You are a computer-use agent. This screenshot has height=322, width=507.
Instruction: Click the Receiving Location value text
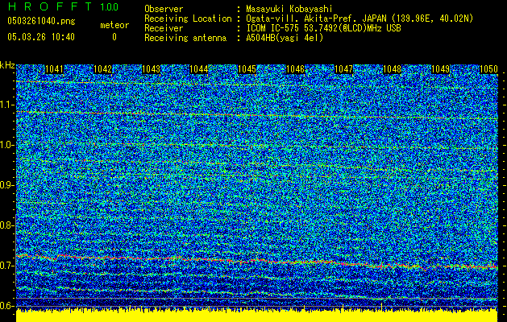pos(359,19)
